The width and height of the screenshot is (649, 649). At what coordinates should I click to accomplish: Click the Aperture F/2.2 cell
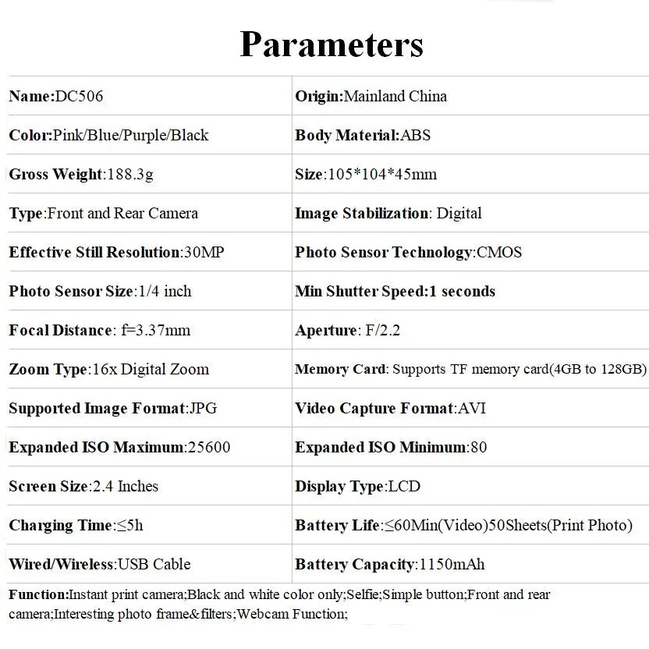tap(347, 330)
